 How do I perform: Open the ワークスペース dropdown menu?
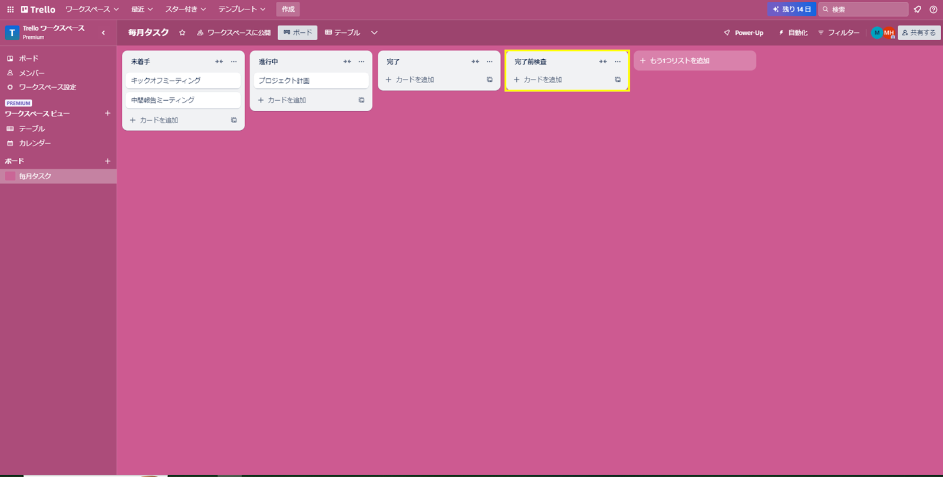tap(92, 9)
